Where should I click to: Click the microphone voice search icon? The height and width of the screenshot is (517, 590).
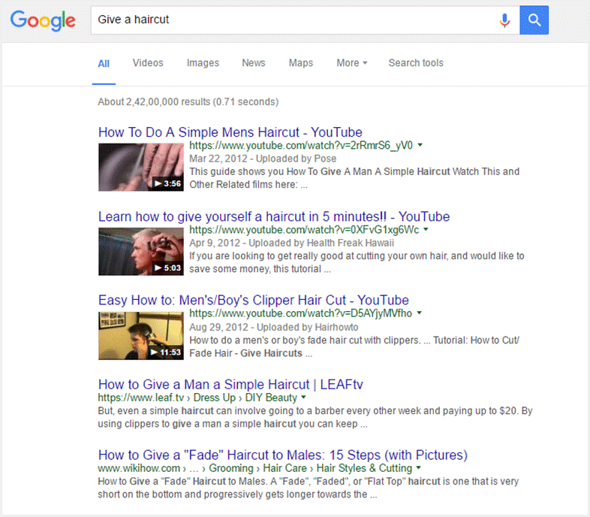[504, 20]
